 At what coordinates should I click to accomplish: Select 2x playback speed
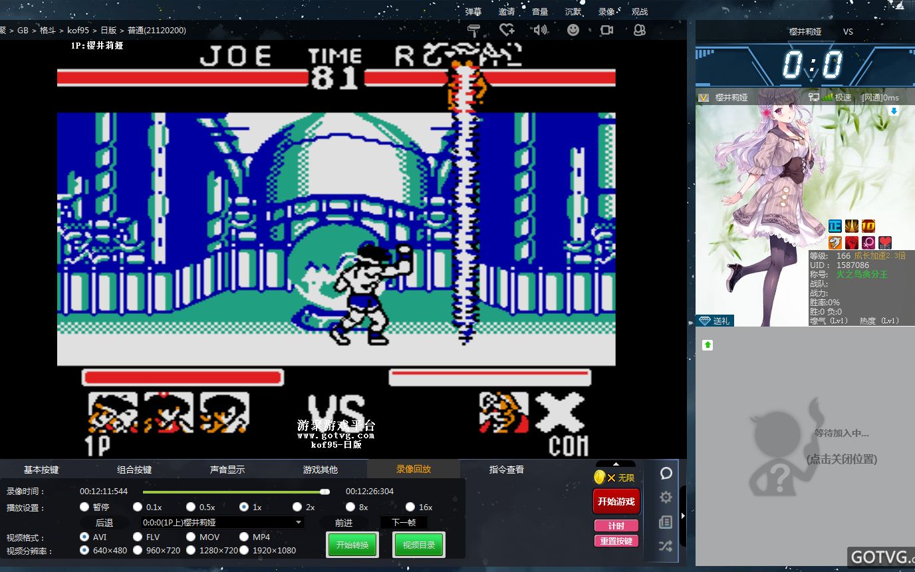coord(297,507)
